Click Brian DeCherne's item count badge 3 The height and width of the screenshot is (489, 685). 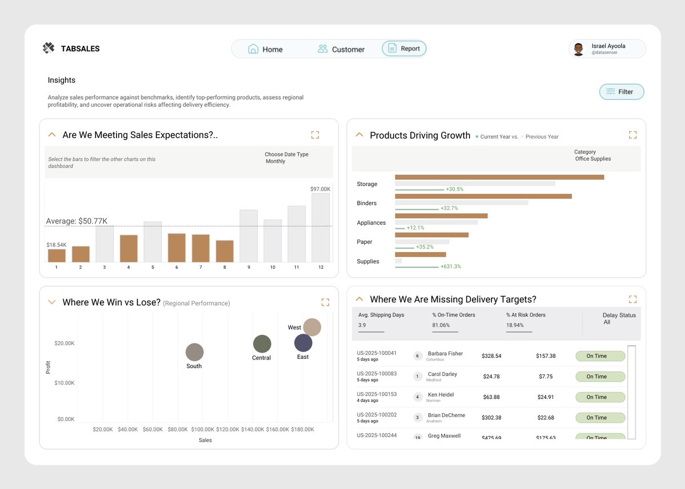(418, 418)
